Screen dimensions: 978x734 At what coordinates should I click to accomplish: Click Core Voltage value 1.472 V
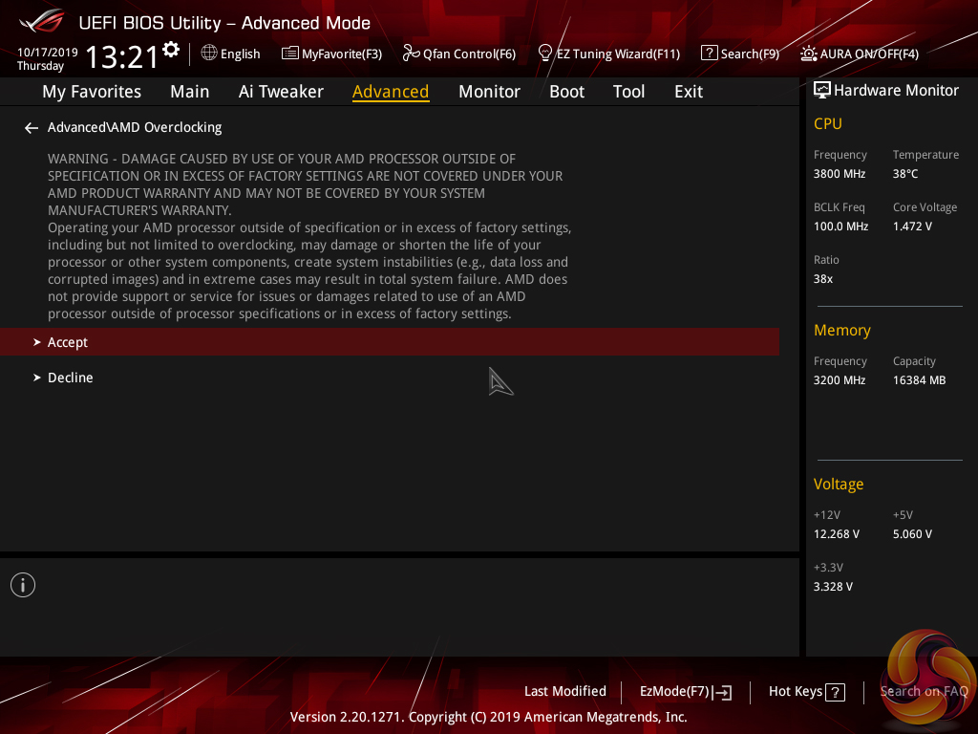click(912, 226)
